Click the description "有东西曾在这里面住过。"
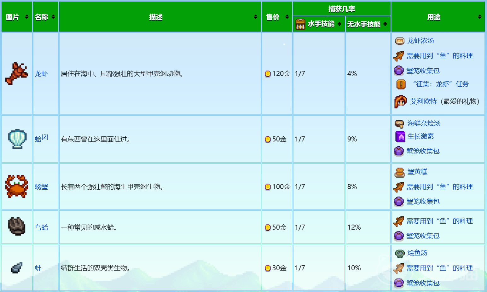487x292 pixels. click(x=96, y=139)
